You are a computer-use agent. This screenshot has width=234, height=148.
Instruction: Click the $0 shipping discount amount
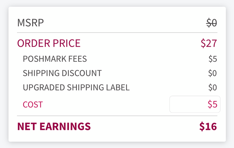tap(212, 73)
